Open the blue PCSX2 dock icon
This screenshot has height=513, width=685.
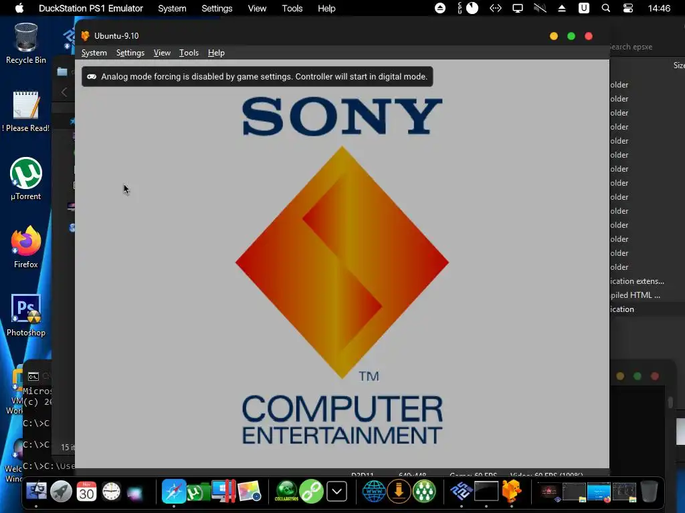[x=462, y=491]
